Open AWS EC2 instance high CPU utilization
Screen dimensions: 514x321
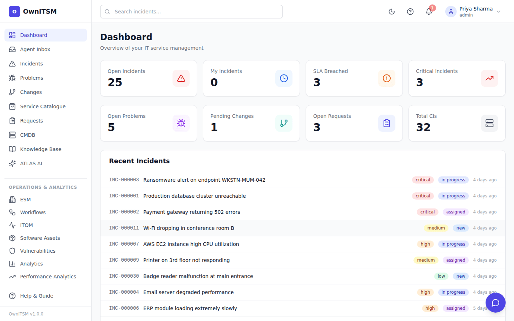303,244
